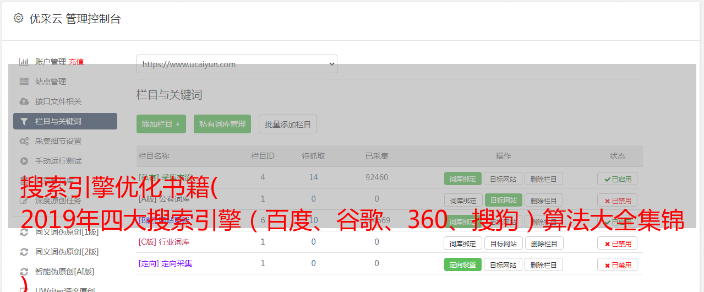Viewport: 704px width, 292px height.
Task: Delete the [C版] 行业词库 column
Action: tap(544, 243)
